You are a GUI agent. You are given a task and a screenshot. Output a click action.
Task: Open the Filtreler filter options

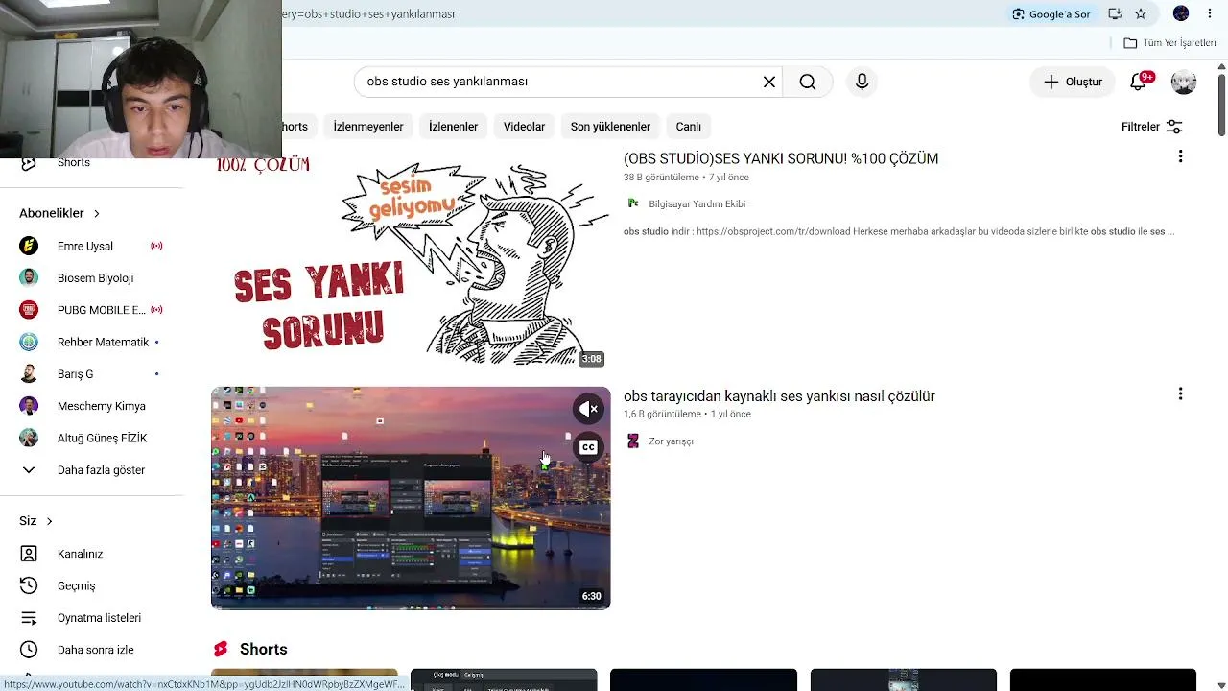(1151, 127)
